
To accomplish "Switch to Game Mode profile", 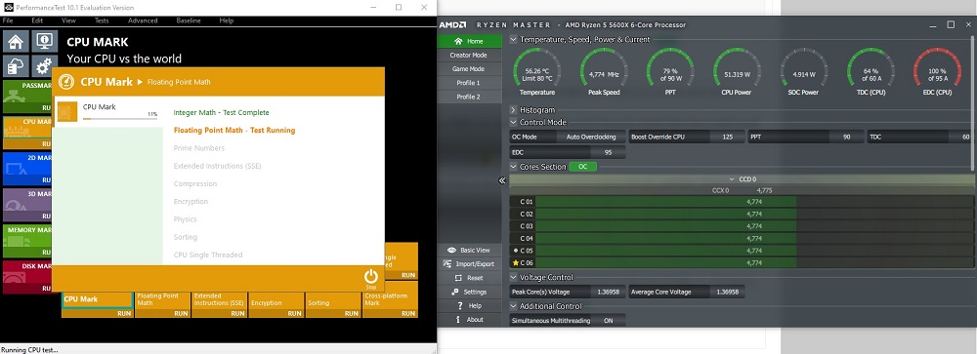I will point(469,69).
